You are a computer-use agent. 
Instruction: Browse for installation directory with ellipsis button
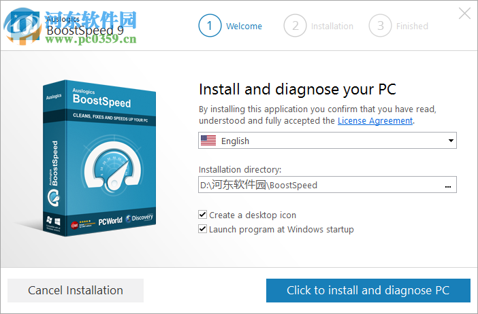447,186
